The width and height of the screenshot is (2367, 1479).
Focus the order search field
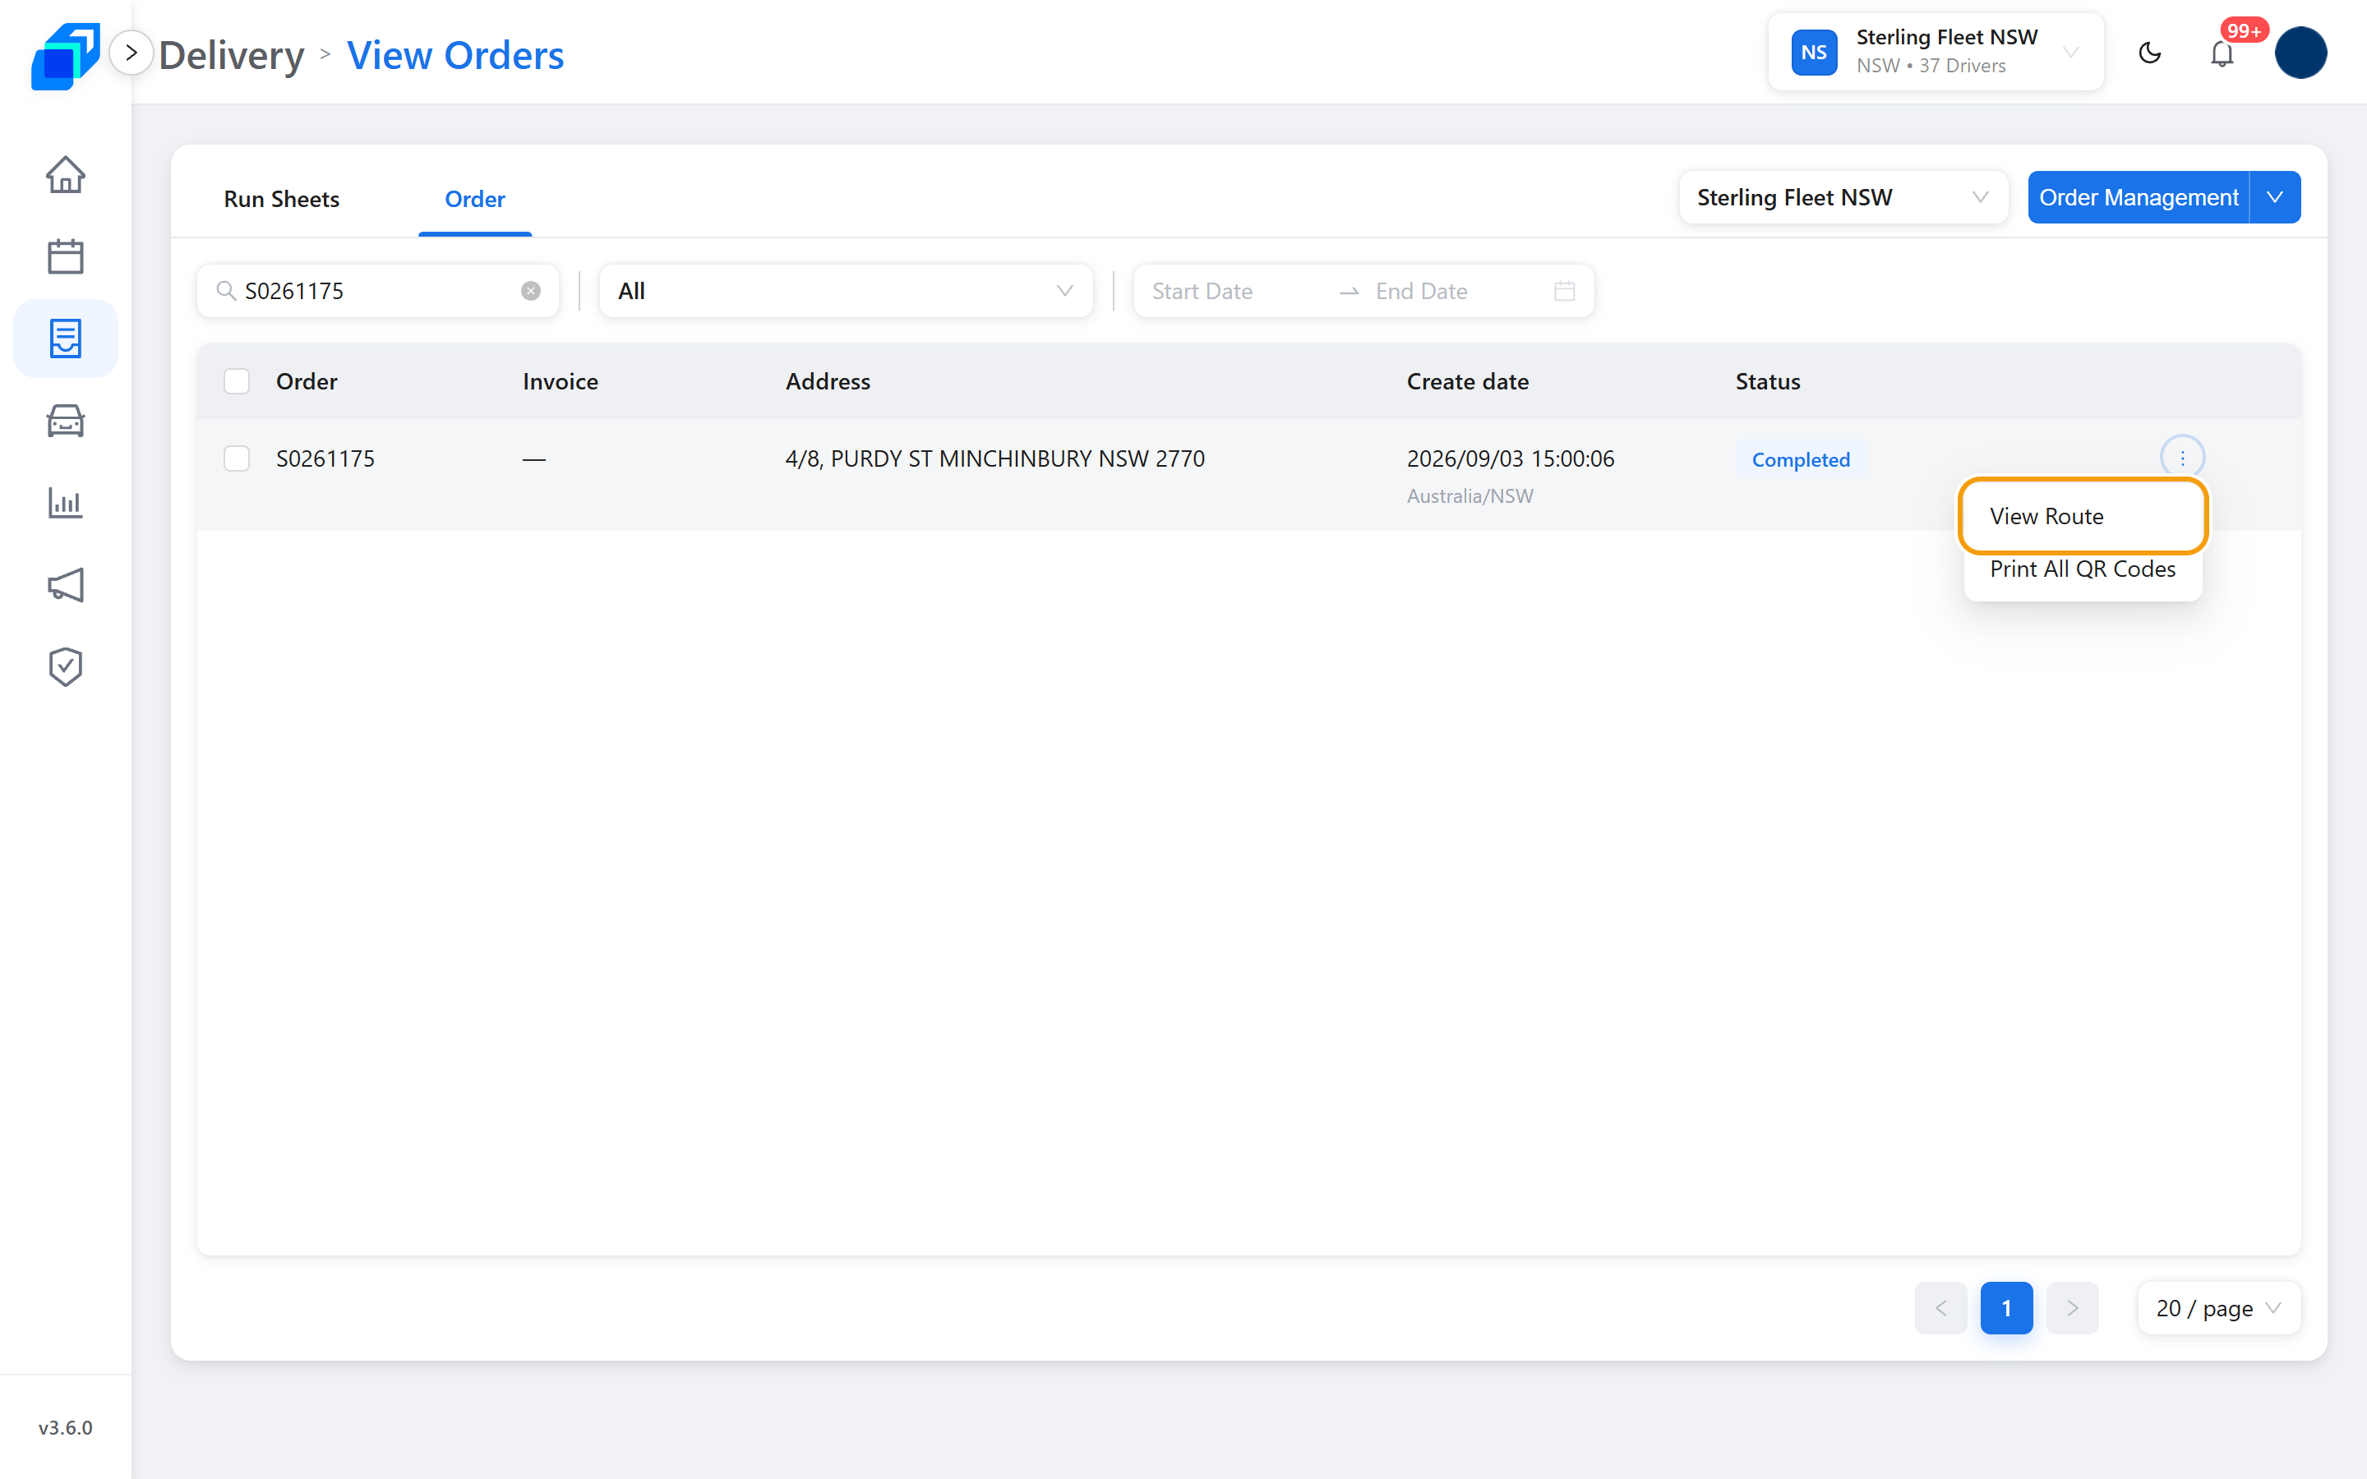pyautogui.click(x=377, y=291)
